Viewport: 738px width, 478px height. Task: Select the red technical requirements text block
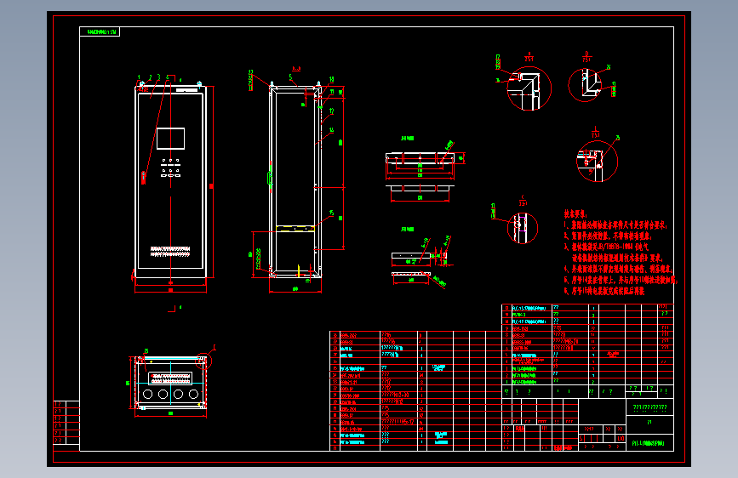(620, 253)
